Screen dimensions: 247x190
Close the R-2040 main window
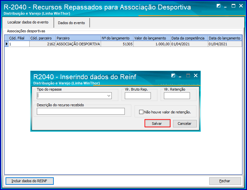pyautogui.click(x=241, y=6)
